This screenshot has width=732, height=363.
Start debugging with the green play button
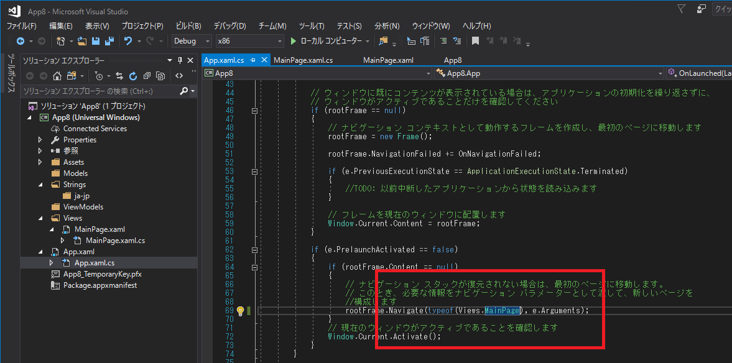[293, 41]
